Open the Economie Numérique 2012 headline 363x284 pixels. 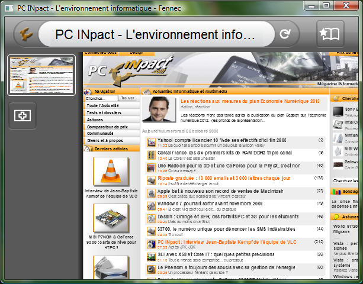point(250,101)
